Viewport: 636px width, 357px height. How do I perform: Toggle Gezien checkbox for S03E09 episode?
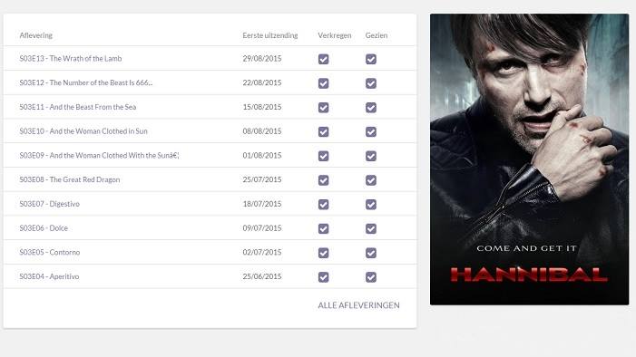coord(371,156)
